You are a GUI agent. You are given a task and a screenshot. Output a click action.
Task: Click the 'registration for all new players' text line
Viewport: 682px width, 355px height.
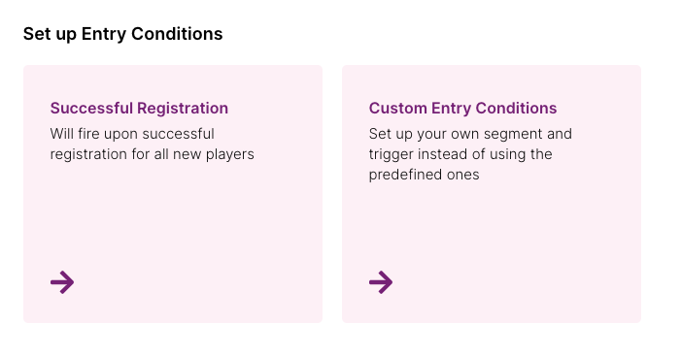tap(153, 154)
